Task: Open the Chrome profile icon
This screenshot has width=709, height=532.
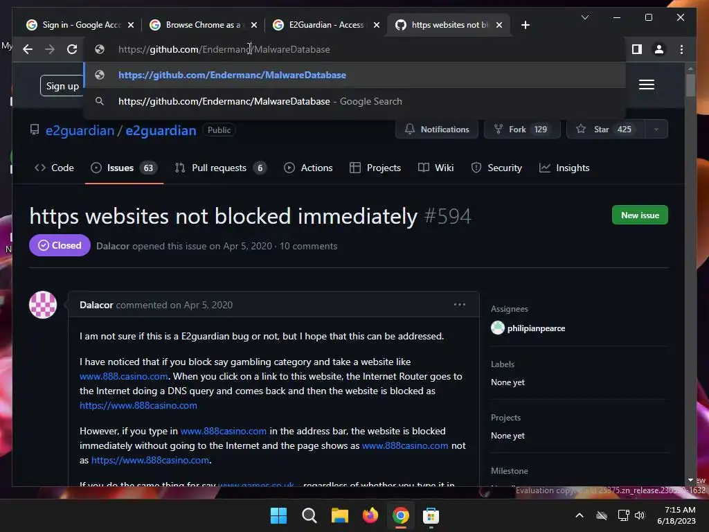Action: pos(659,49)
